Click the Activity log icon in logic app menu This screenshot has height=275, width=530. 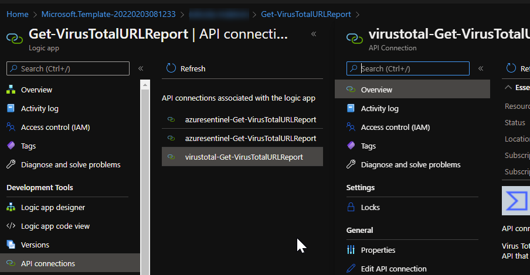(11, 108)
